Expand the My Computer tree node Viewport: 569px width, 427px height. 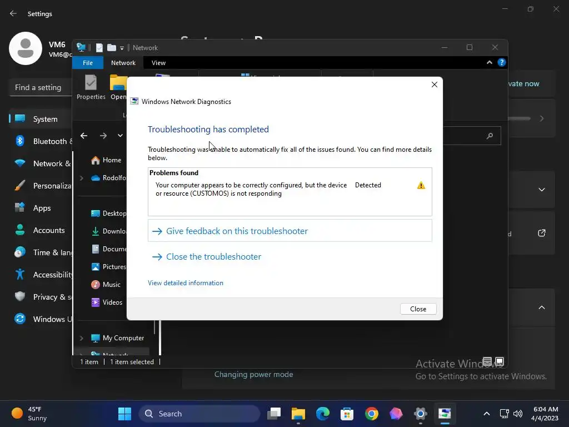(82, 338)
